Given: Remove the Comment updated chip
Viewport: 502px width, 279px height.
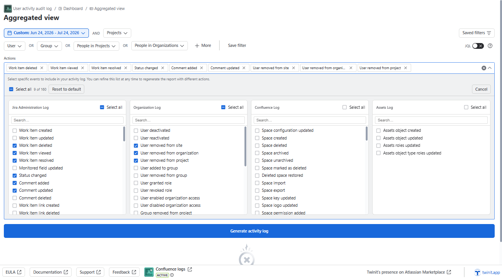Looking at the screenshot, I should pos(244,68).
